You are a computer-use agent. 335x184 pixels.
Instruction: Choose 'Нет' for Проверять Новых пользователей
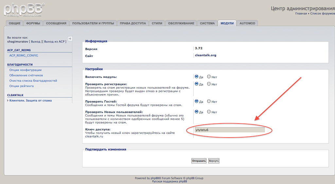[x=209, y=112]
